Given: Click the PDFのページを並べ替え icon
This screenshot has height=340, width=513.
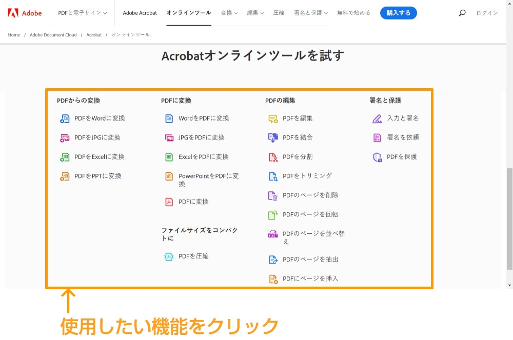Looking at the screenshot, I should [273, 234].
